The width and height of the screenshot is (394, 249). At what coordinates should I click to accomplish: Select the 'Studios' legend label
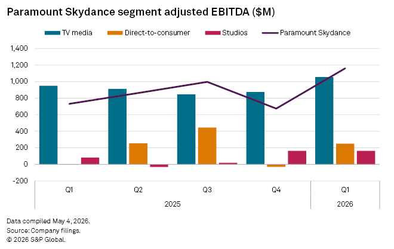coord(235,33)
